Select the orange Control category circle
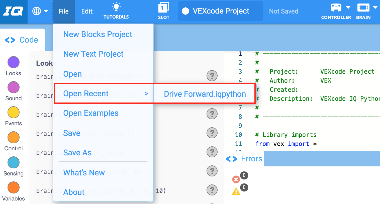380x204 pixels. 14,137
